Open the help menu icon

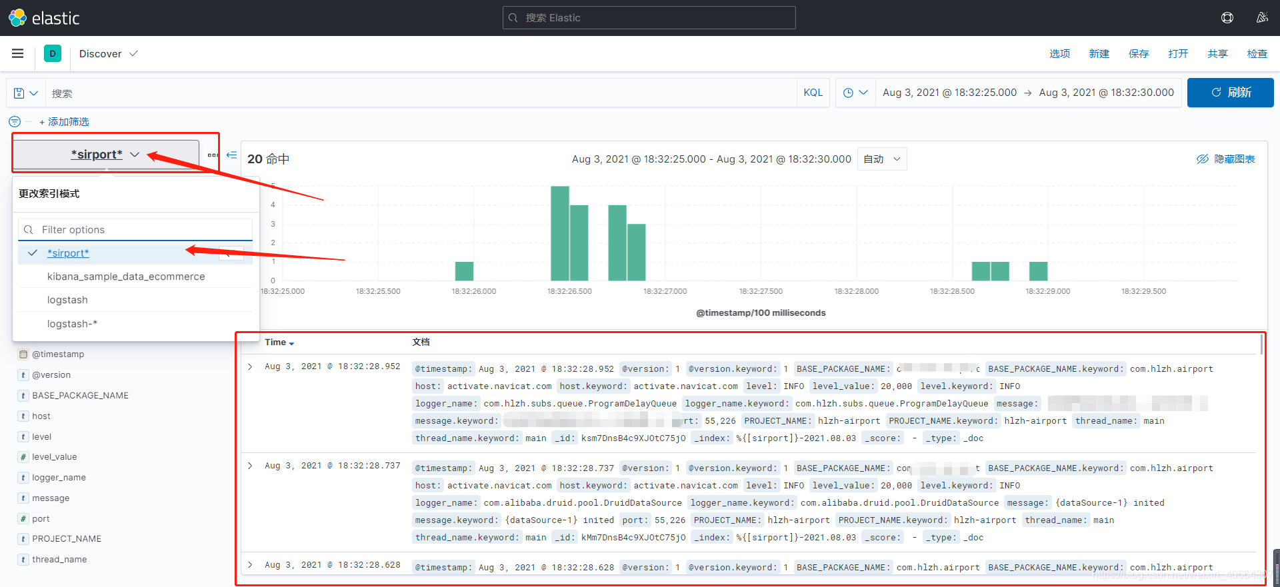tap(1227, 18)
